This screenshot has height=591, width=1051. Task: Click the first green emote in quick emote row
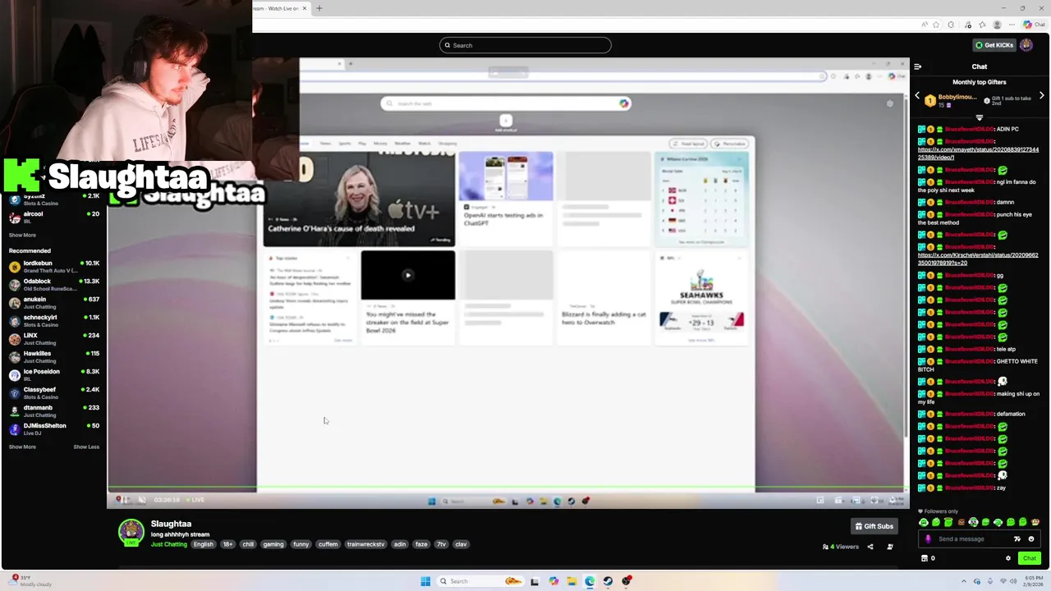click(x=924, y=523)
